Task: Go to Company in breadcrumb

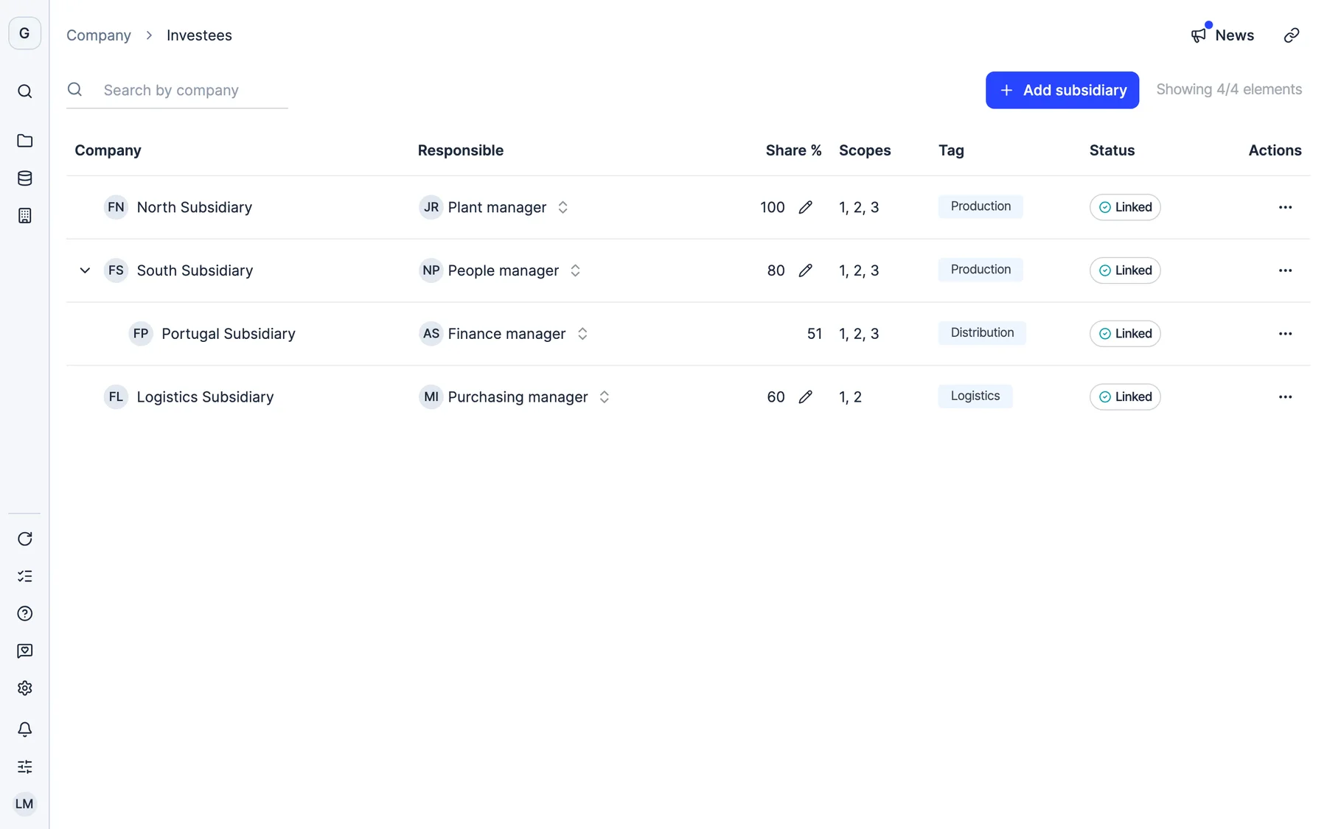Action: 99,35
